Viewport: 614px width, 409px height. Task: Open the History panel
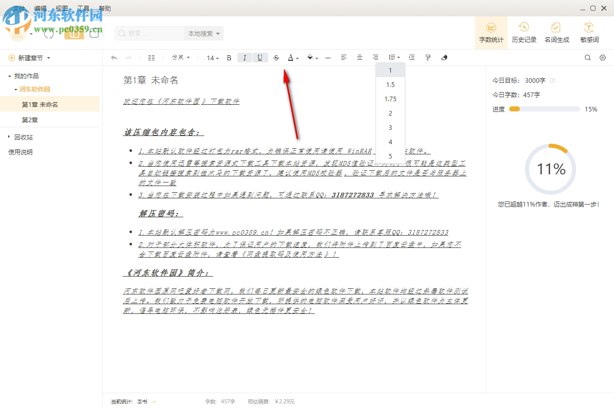pos(523,32)
